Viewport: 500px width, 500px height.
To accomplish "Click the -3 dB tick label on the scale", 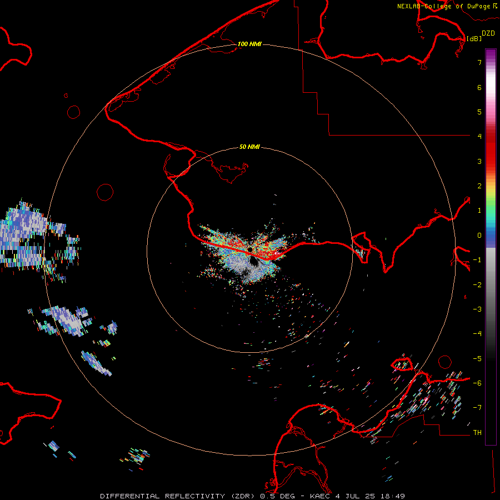I will 477,309.
